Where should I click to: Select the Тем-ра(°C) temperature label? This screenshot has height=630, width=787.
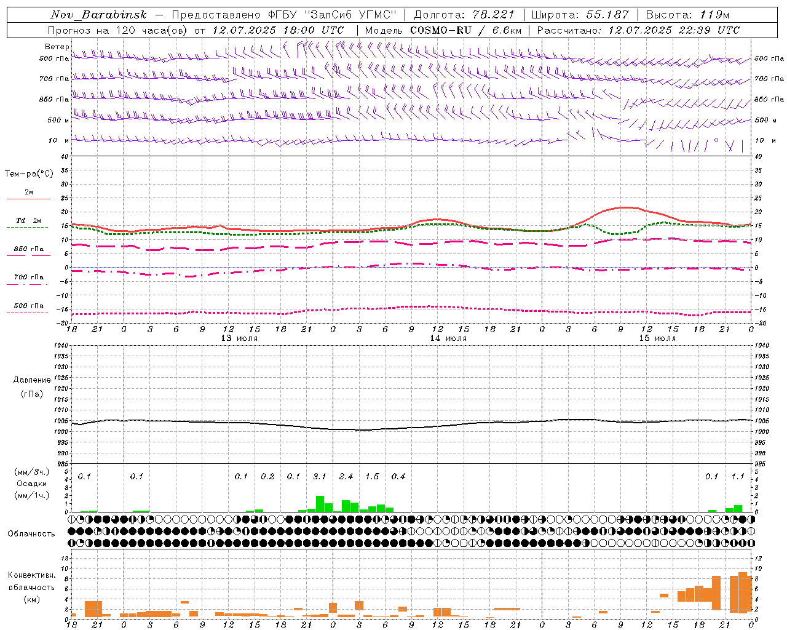29,174
